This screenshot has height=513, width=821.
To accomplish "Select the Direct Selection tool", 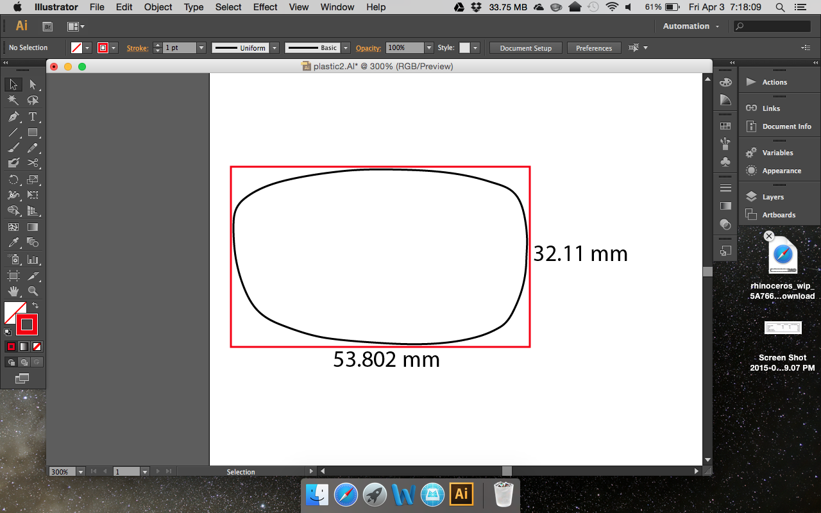I will coord(33,85).
